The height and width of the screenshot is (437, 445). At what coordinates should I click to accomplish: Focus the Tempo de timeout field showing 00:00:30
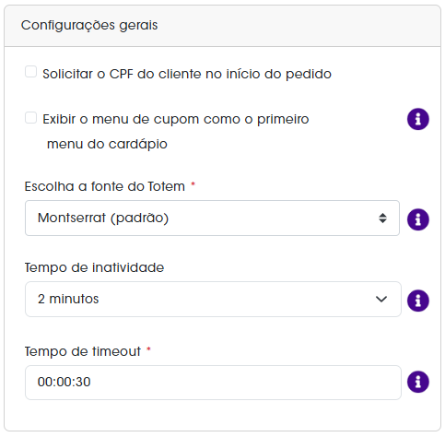213,383
